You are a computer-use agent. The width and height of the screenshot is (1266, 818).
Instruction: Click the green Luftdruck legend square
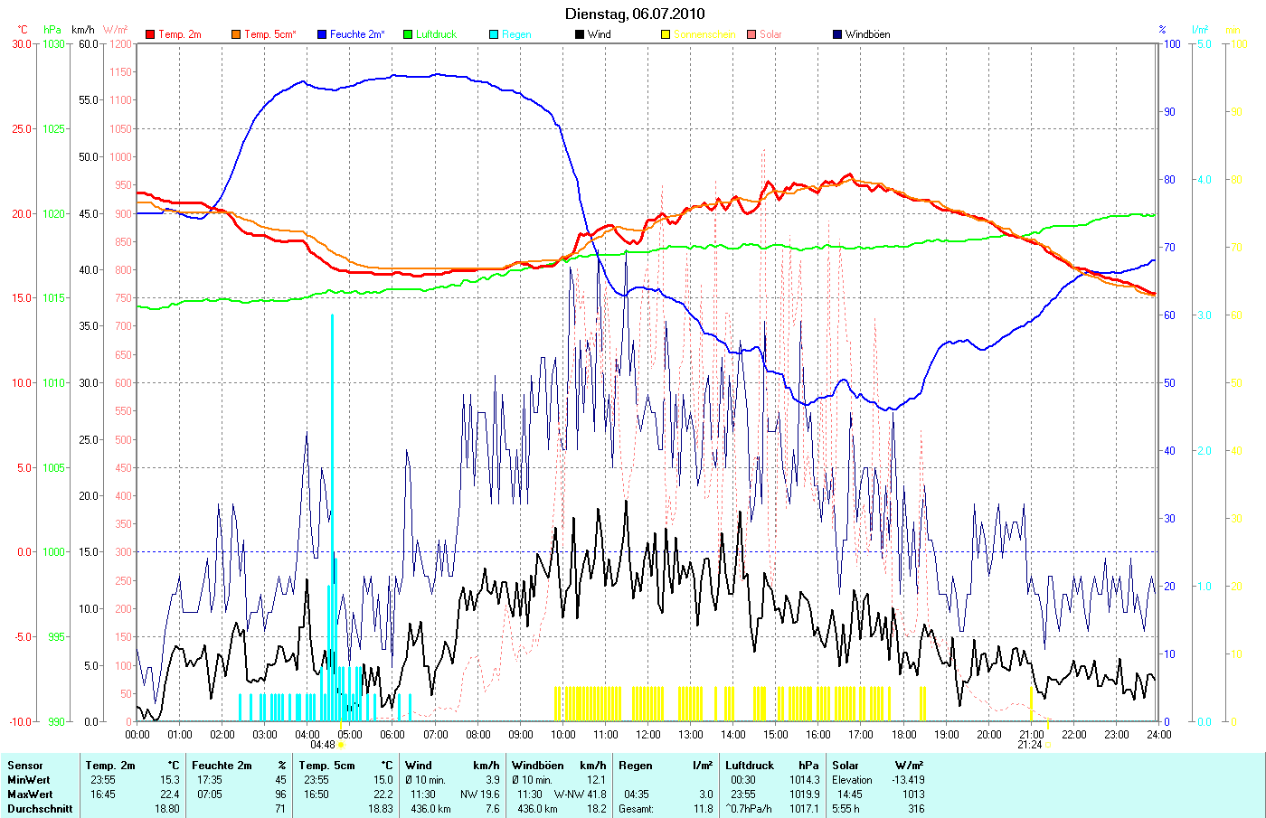pos(408,34)
